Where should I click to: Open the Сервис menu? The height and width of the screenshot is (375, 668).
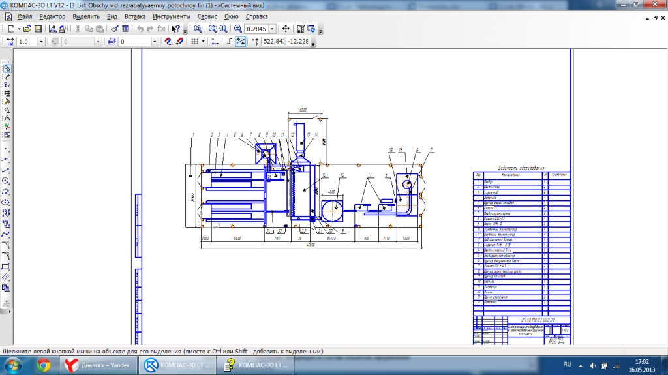pos(207,16)
